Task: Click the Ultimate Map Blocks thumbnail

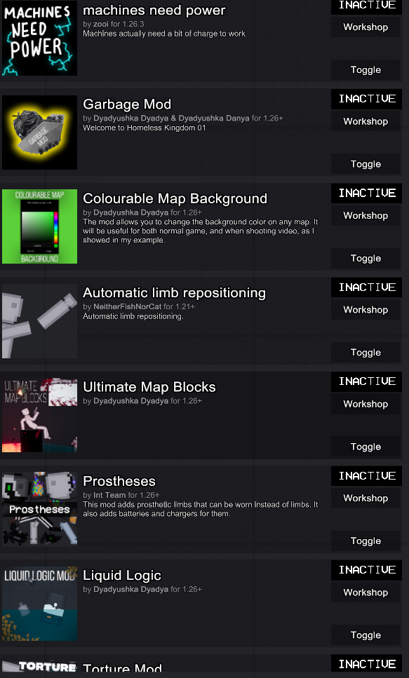Action: tap(39, 414)
